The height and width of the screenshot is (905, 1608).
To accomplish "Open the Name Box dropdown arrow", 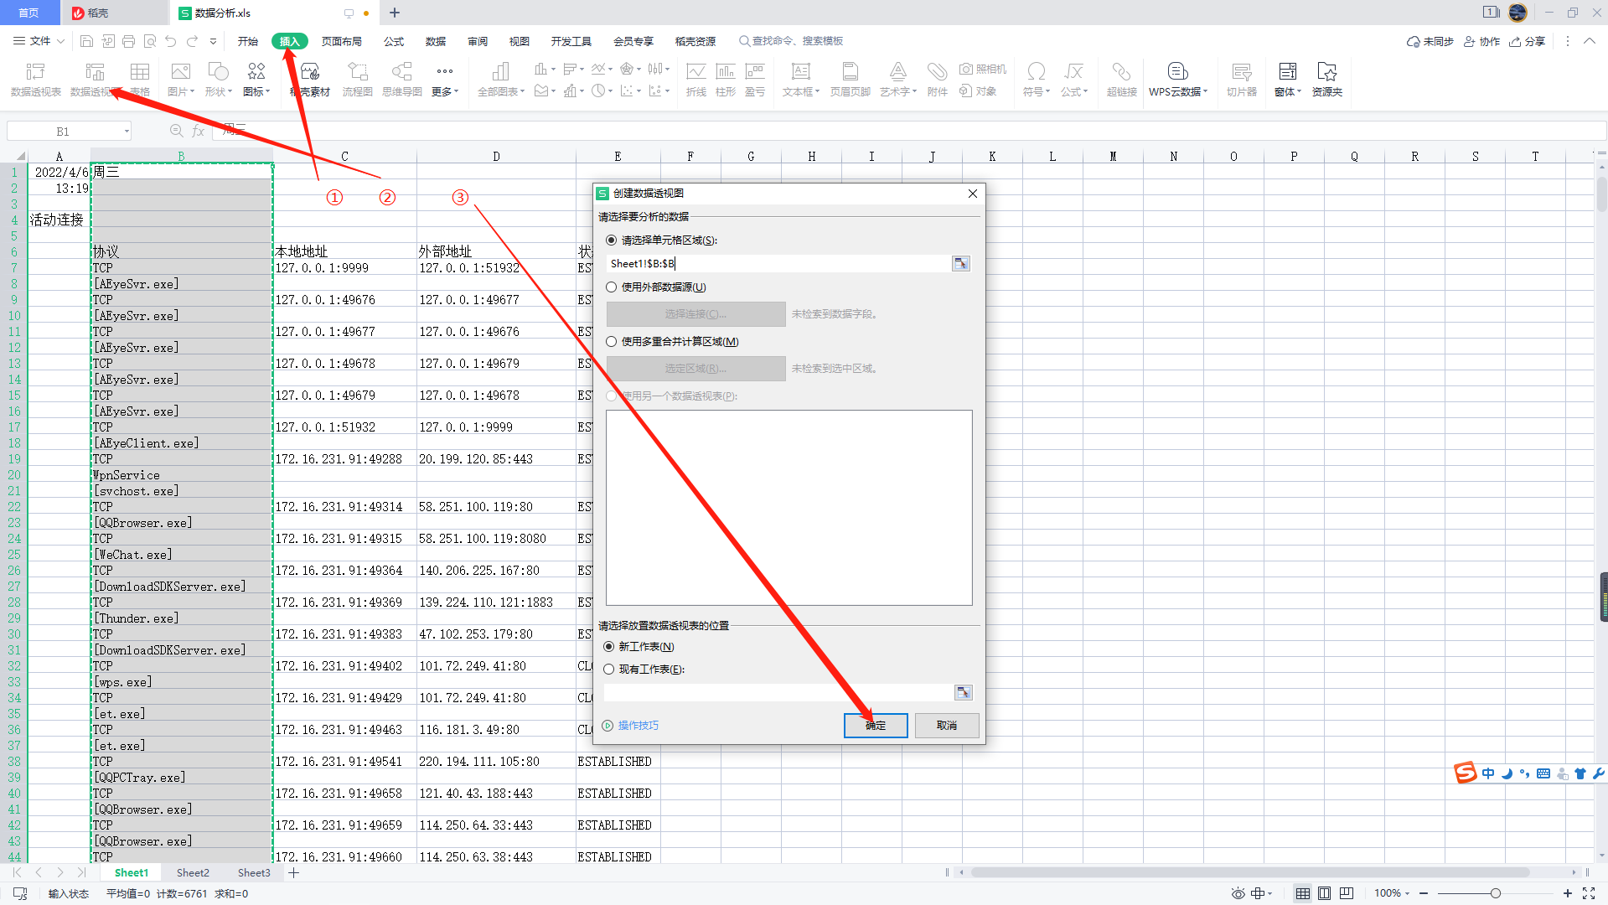I will (x=127, y=131).
